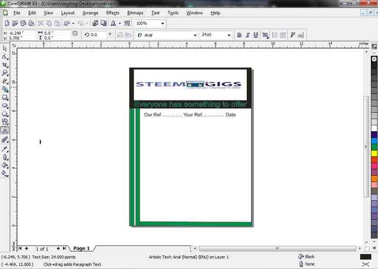Click the Save icon in toolbar

[x=23, y=23]
